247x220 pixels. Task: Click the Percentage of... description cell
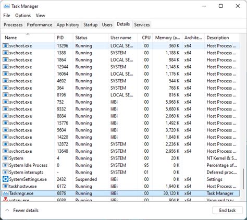pos(221,165)
